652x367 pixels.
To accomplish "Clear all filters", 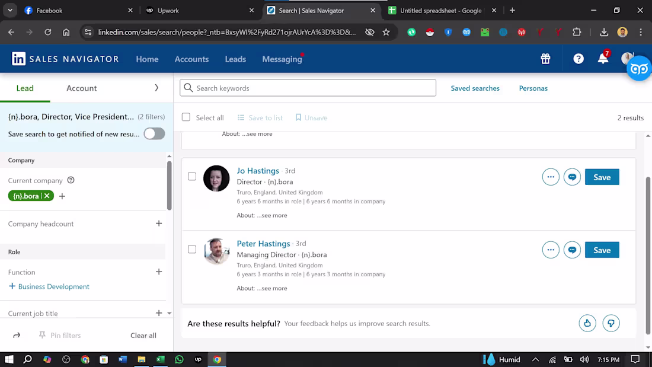I will [x=143, y=336].
